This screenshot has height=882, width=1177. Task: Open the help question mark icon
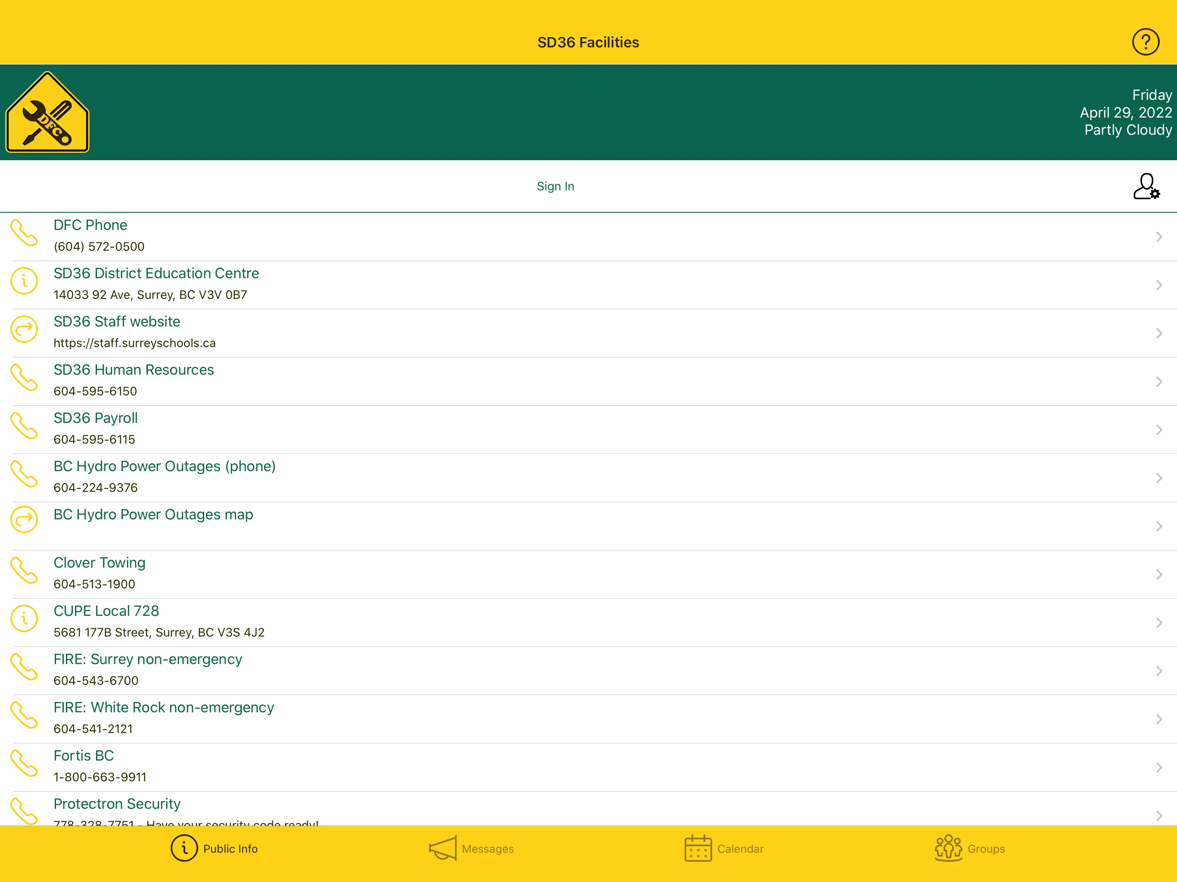(x=1145, y=42)
